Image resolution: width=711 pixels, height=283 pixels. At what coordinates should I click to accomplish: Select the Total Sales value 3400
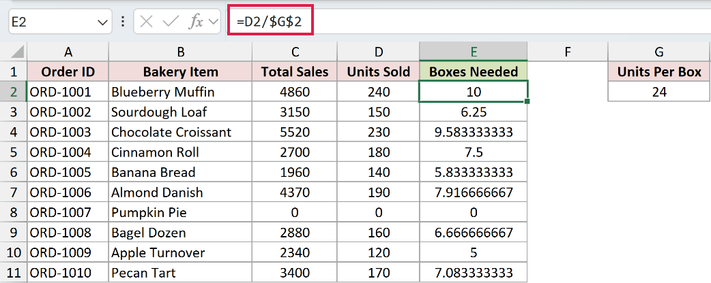[x=295, y=273]
